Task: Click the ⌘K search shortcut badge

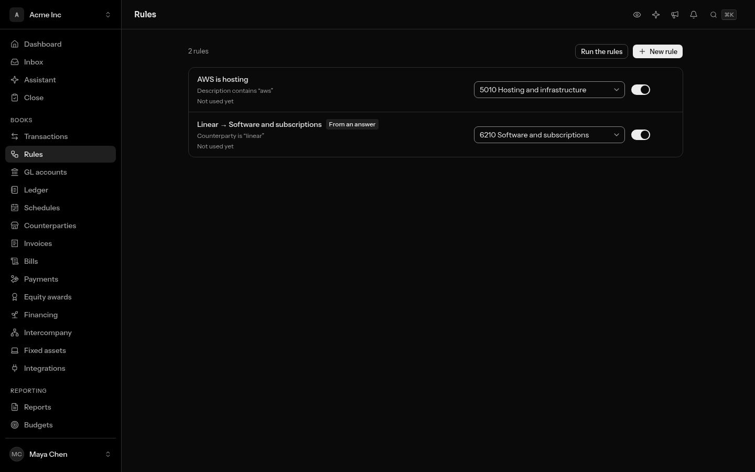Action: click(729, 15)
